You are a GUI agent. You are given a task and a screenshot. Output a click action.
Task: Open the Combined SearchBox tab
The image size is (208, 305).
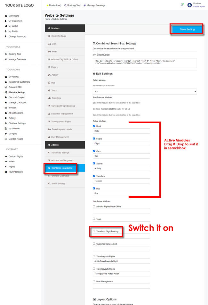[x=65, y=168]
